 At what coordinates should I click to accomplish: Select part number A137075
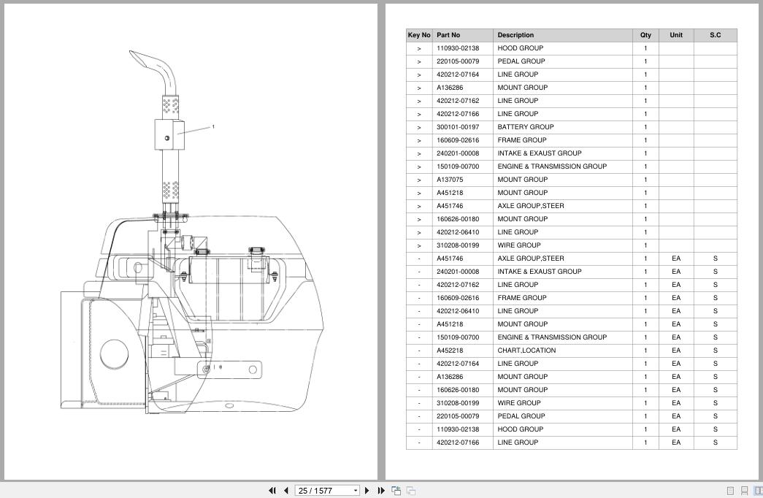click(450, 180)
